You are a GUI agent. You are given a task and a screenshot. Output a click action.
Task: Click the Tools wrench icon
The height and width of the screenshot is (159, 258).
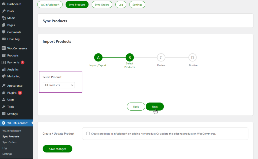coord(4,107)
